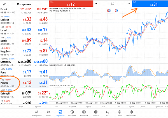Image resolution: width=168 pixels, height=118 pixels.
Task: Open the Новости news tab
Action: click(84, 113)
